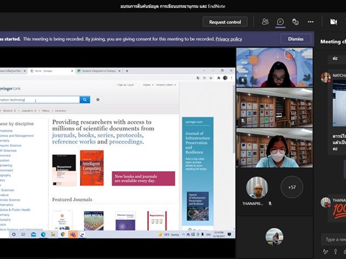The width and height of the screenshot is (346, 259).
Task: Open Journals A-Z menu item
Action: (29, 111)
